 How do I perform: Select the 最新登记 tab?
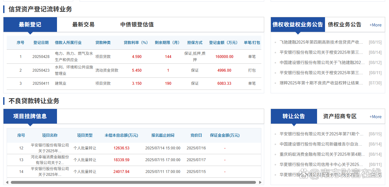pos(30,24)
